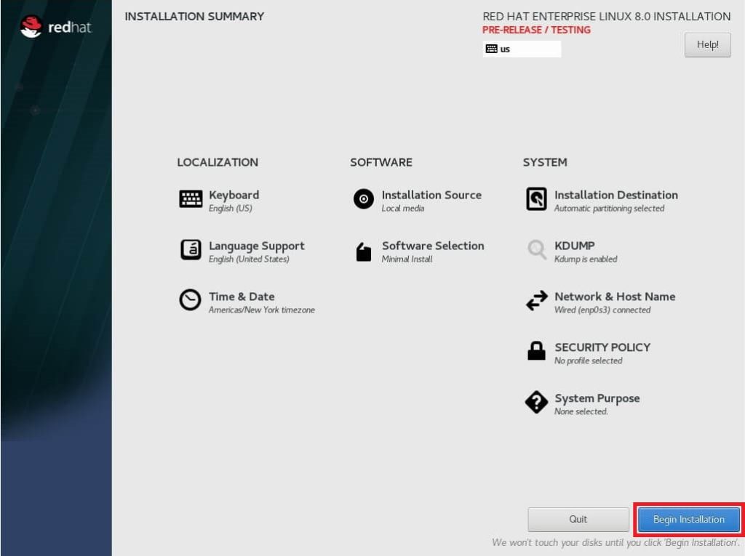This screenshot has height=556, width=745.
Task: Select the us keyboard layout indicator
Action: [521, 49]
